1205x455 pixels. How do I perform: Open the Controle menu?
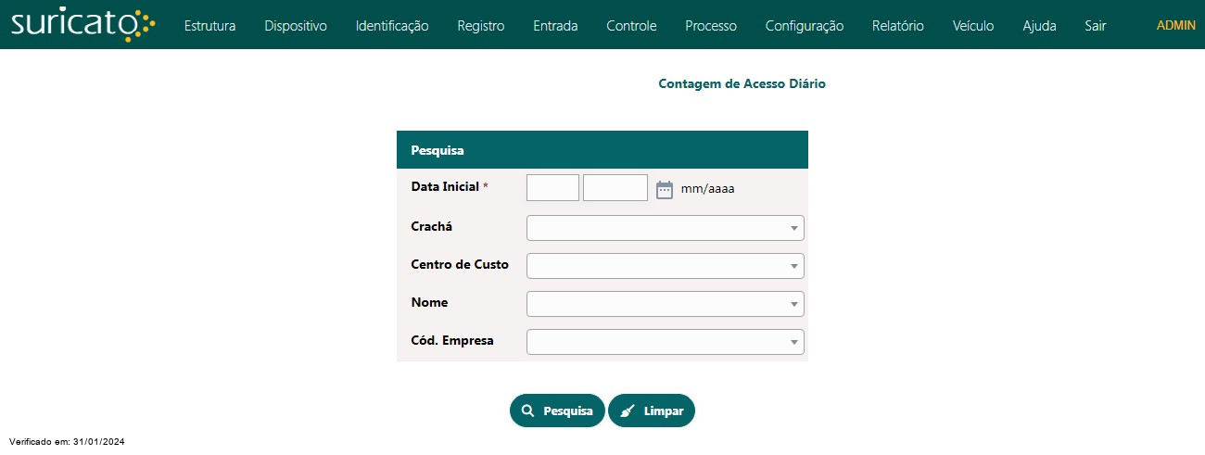(x=631, y=26)
